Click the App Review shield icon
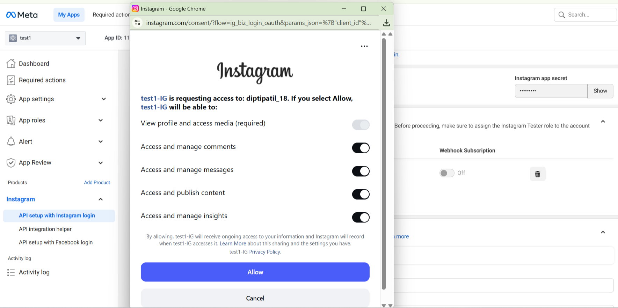The width and height of the screenshot is (618, 308). 11,162
